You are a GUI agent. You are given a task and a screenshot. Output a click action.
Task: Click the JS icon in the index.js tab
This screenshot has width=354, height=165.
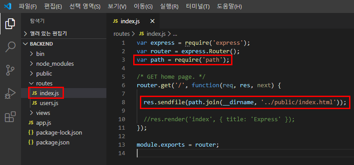(115, 21)
